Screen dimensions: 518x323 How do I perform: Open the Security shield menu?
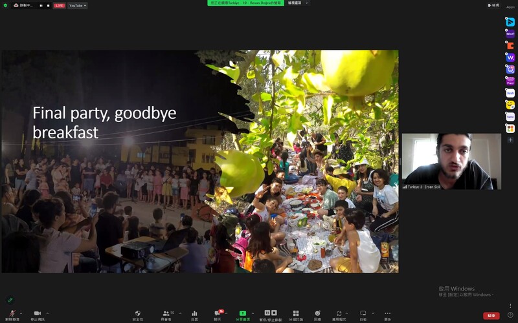pos(138,315)
